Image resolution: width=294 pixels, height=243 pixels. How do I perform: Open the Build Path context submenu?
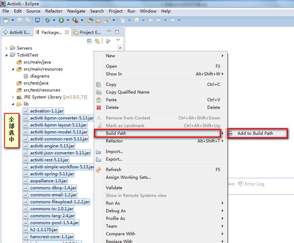[x=160, y=133]
